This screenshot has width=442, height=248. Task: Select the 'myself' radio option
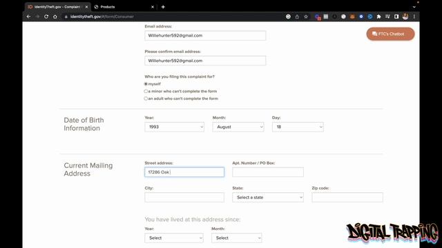pyautogui.click(x=146, y=84)
